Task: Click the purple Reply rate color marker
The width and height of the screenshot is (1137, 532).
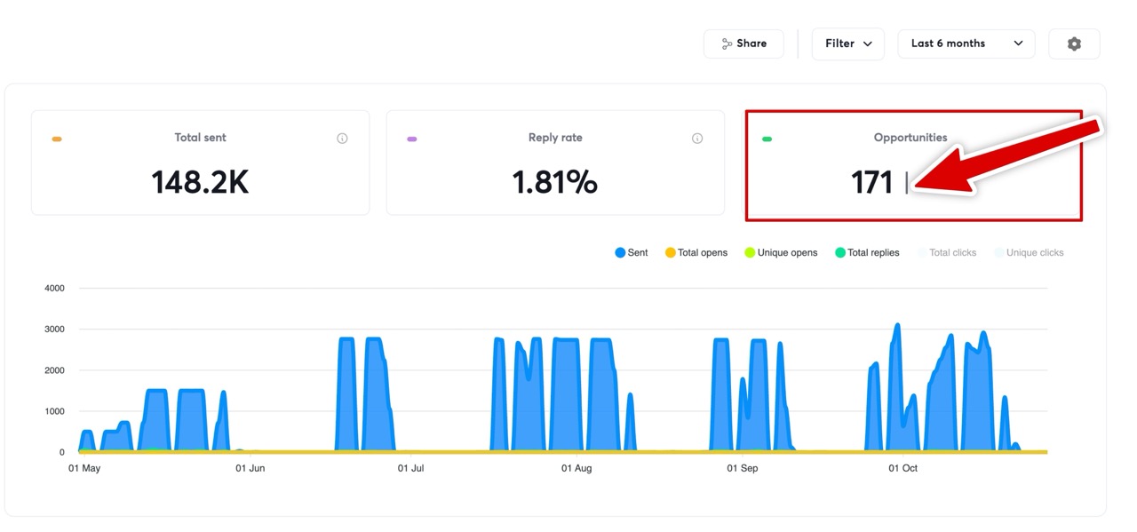Action: 411,139
